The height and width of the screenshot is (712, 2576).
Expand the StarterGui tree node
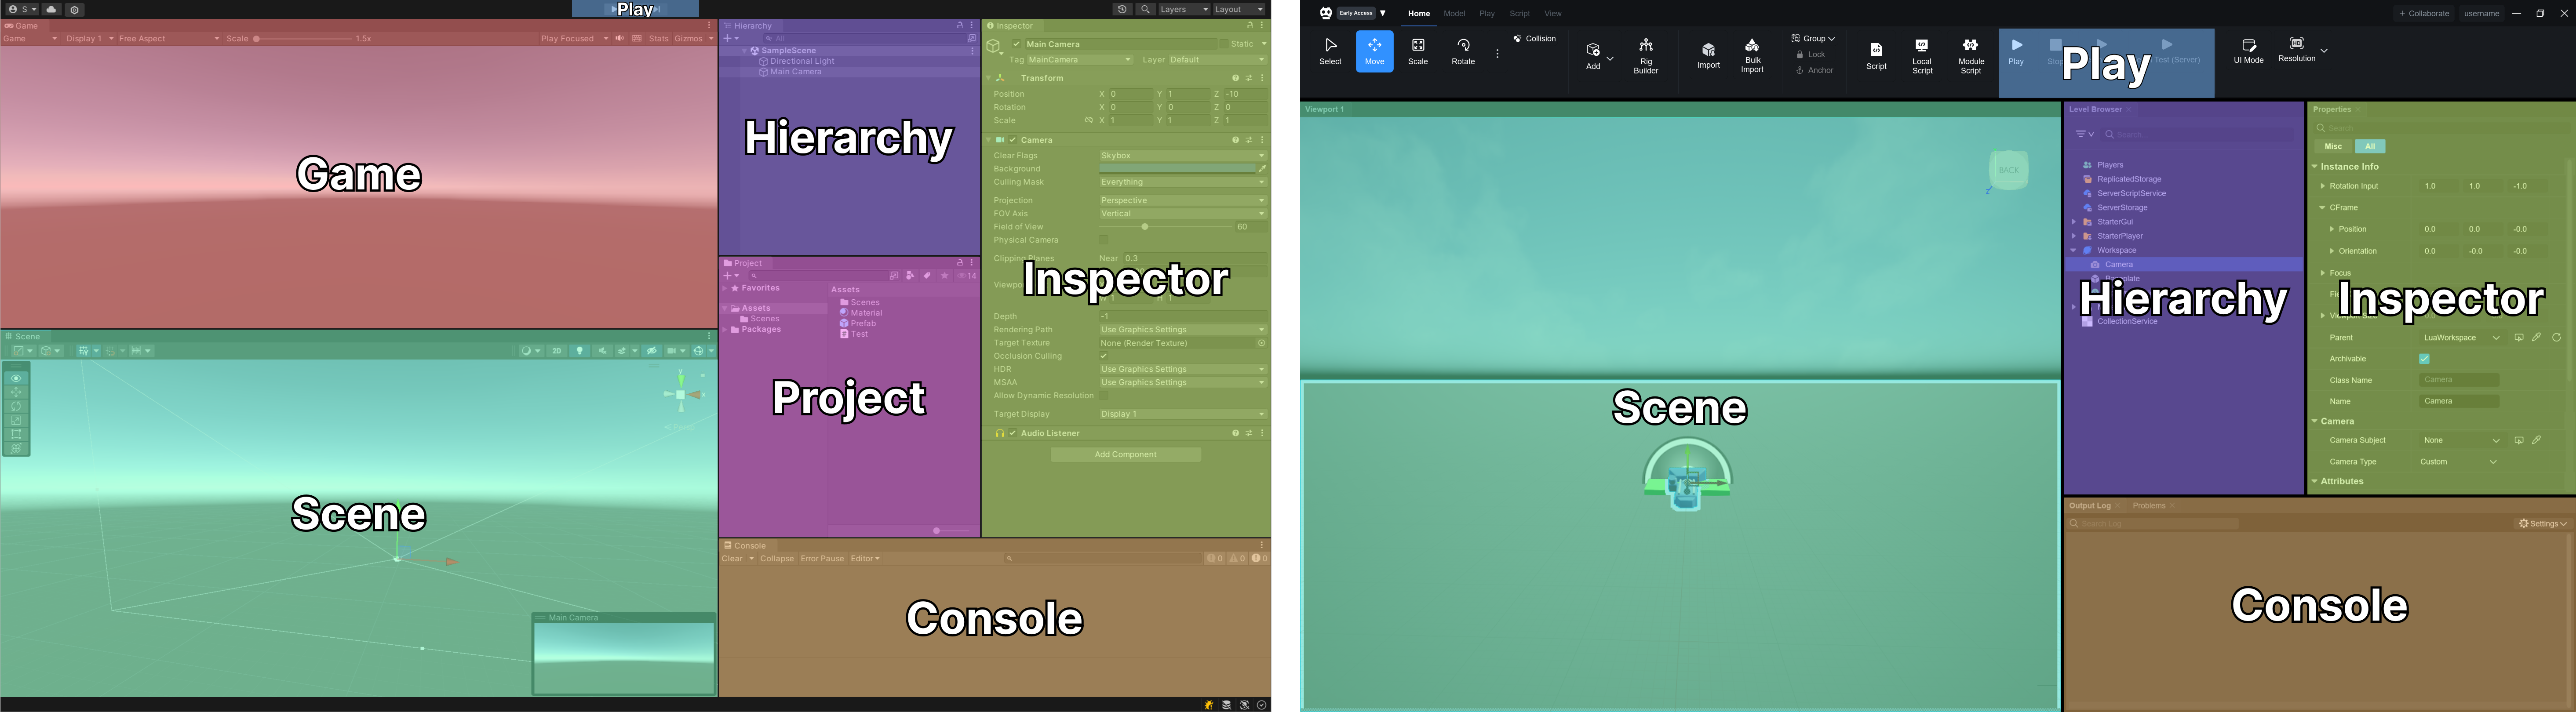click(x=2074, y=222)
